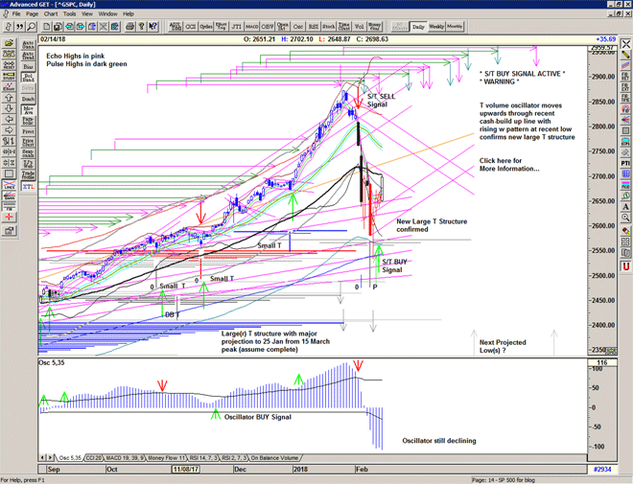Open the Chart menu

(x=51, y=14)
